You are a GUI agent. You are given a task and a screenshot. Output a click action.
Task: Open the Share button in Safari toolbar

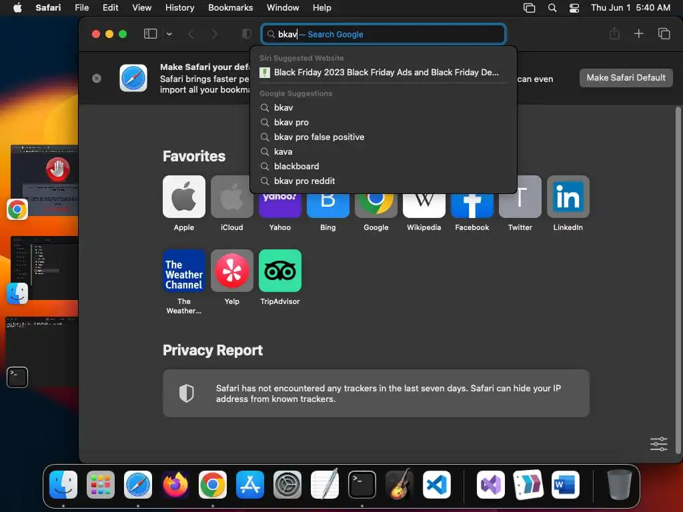click(614, 33)
